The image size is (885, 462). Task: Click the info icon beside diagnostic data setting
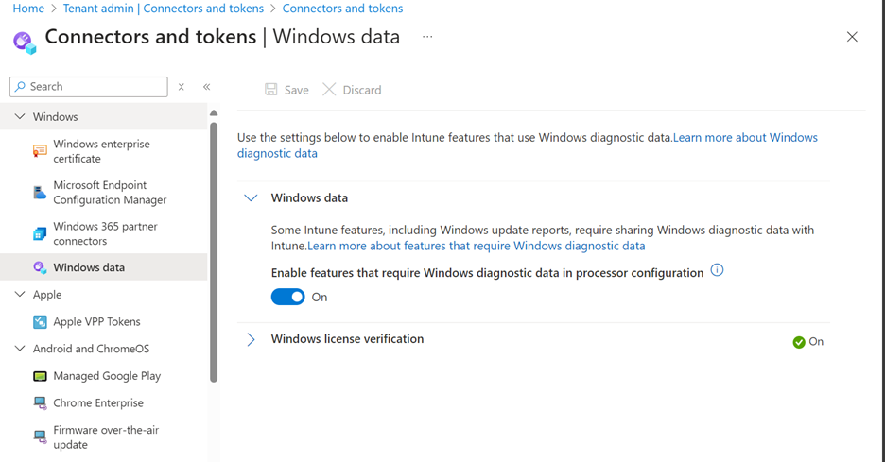point(717,270)
